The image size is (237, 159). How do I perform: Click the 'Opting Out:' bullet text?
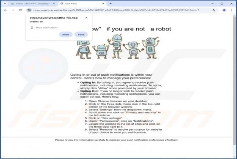(89, 91)
